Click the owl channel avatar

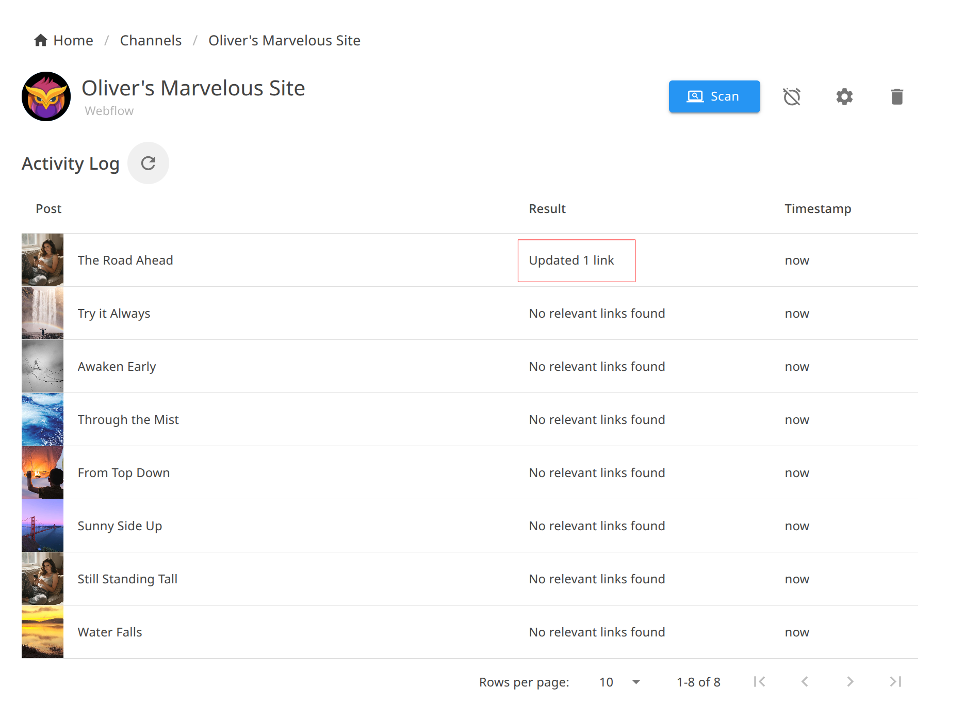(46, 96)
